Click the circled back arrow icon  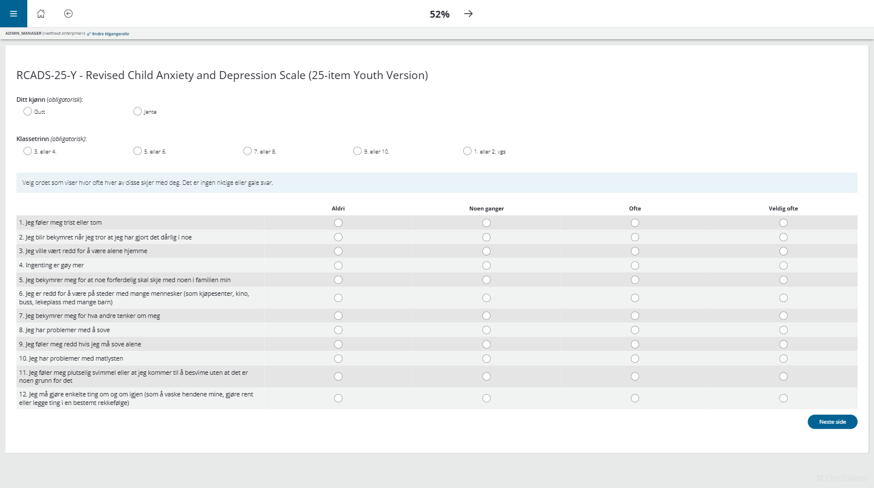pos(68,14)
